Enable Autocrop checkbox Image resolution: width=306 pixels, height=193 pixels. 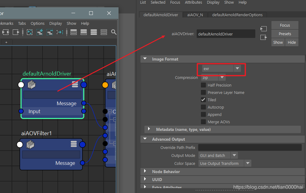[203, 107]
